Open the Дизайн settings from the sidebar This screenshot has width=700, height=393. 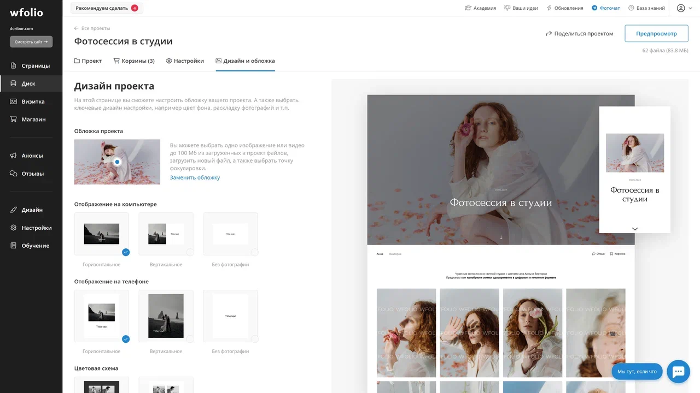point(31,210)
